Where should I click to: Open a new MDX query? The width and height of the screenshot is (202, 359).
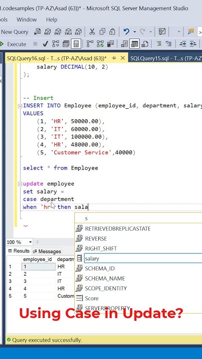tap(48, 31)
